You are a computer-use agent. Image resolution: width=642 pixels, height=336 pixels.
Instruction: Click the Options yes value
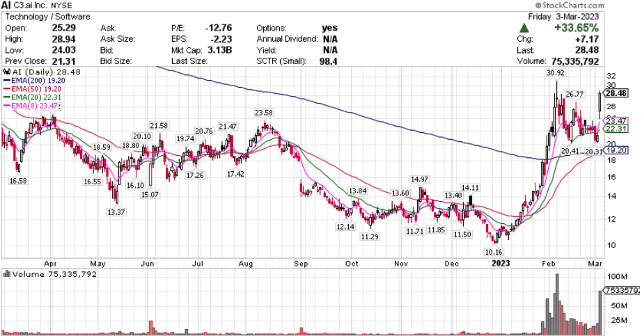point(329,28)
